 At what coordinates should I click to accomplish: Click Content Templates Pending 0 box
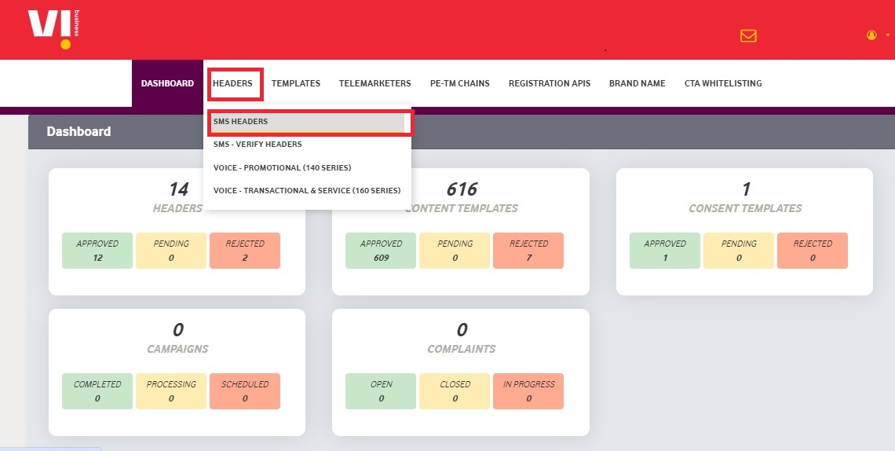[x=455, y=251]
